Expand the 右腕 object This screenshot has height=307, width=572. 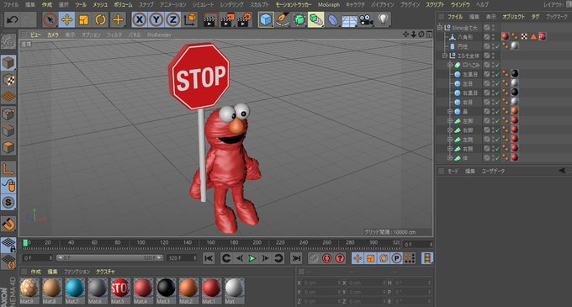point(450,149)
